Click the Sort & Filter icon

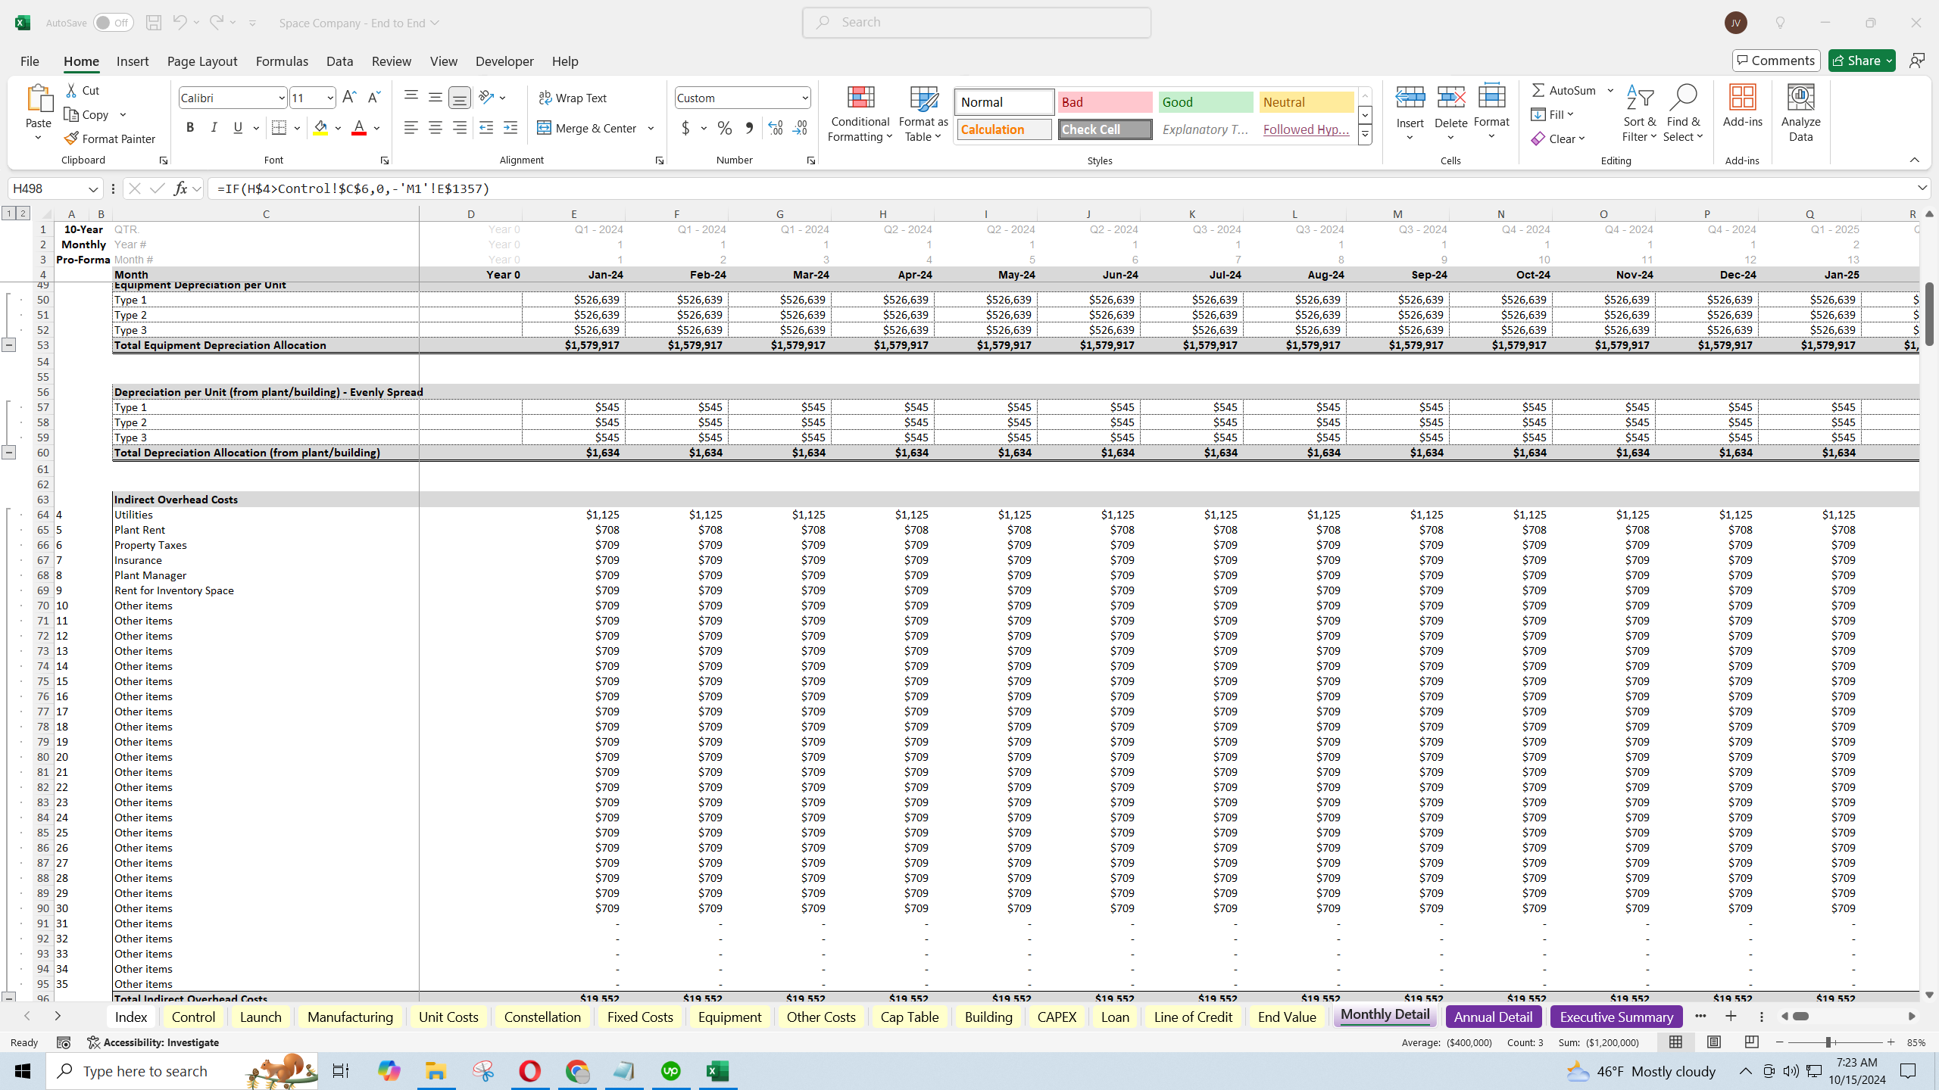tap(1640, 98)
